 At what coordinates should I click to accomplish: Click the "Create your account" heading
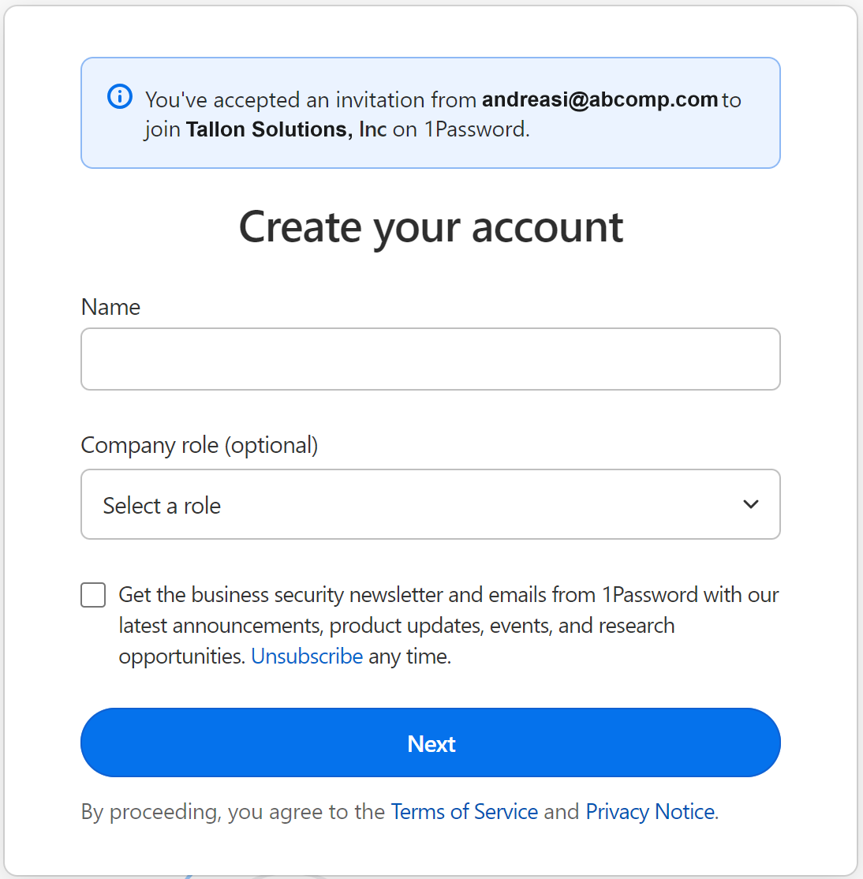(x=431, y=227)
